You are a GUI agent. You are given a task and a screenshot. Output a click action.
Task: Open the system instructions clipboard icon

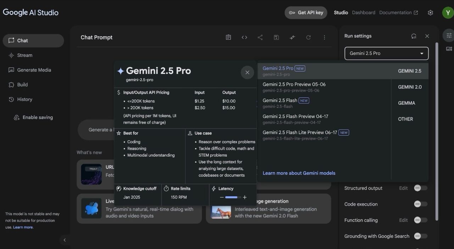(228, 37)
